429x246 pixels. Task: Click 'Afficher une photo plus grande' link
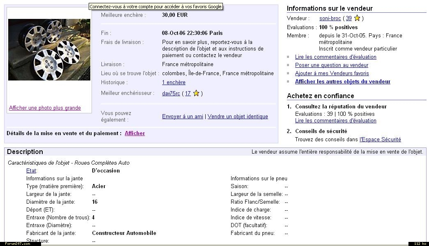[45, 108]
